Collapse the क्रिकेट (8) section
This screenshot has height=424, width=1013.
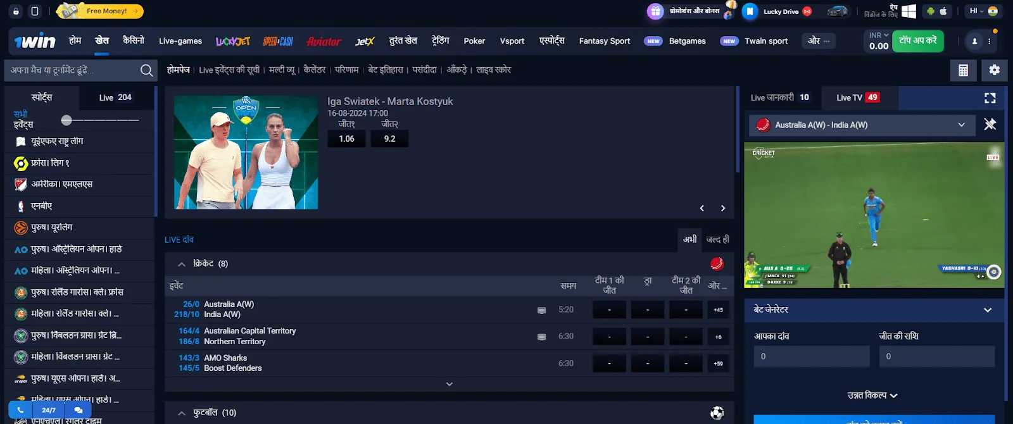(x=182, y=264)
